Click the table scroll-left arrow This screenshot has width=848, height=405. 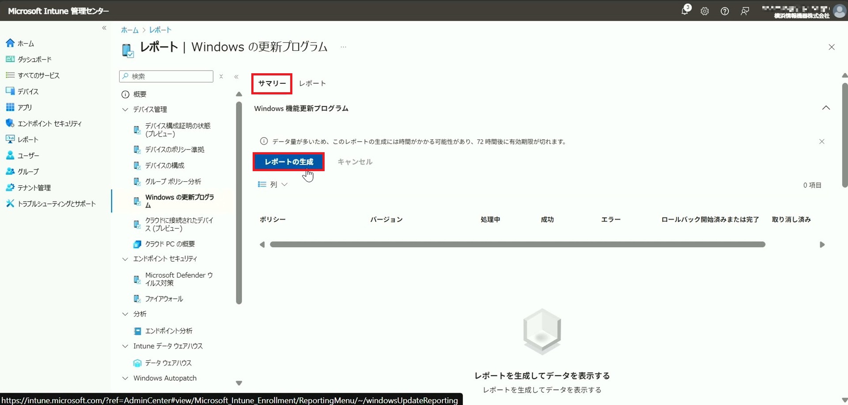coord(262,244)
